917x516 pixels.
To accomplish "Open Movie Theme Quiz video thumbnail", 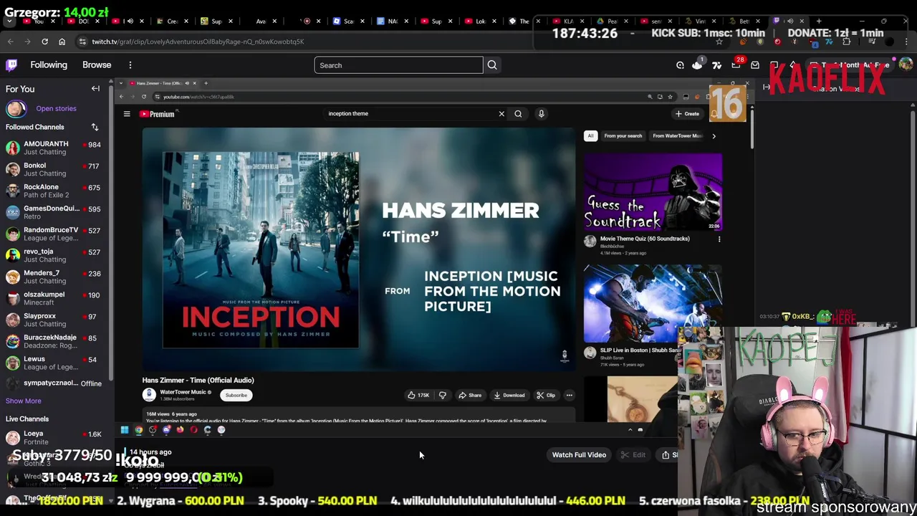I will point(653,191).
